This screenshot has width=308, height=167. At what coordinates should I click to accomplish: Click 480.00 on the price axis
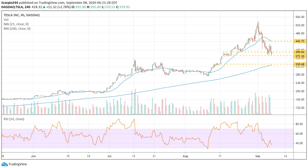(x=300, y=34)
